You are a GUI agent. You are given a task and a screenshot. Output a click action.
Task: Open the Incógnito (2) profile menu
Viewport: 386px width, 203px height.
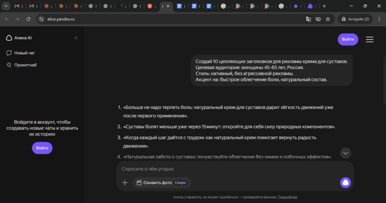click(x=355, y=19)
